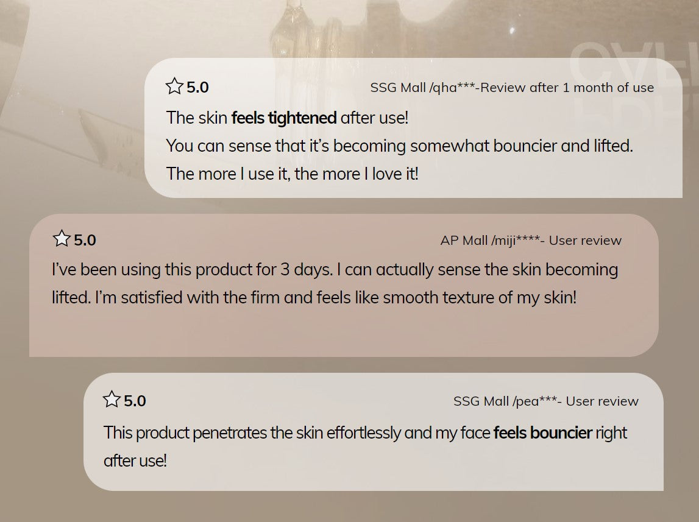Click the star icon in qha*** review
Viewport: 699px width, 522px height.
pyautogui.click(x=174, y=86)
